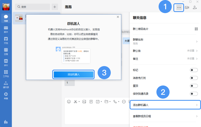Toggle the 标记 (Mark) switch
Viewport: 201px width, 127px height.
point(194,70)
